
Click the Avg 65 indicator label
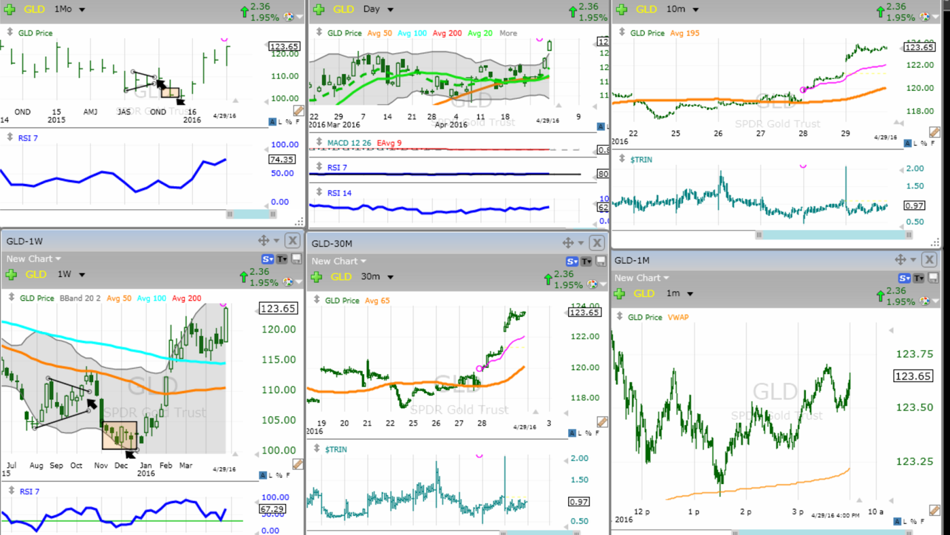point(377,301)
